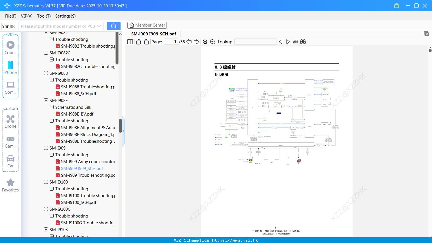Image resolution: width=432 pixels, height=243 pixels.
Task: Open the model number dropdown arrow
Action: pos(99,26)
